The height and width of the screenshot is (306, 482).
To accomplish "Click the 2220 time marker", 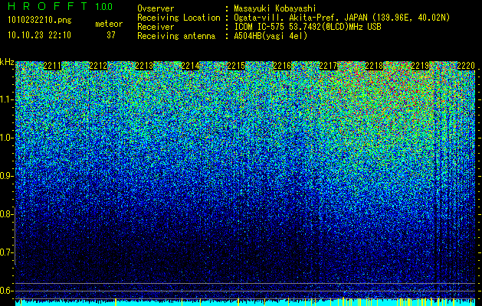I will [466, 66].
